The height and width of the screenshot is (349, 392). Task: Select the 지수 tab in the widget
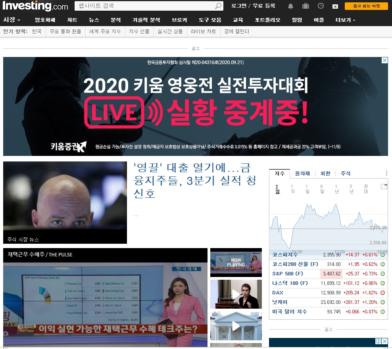(x=279, y=173)
